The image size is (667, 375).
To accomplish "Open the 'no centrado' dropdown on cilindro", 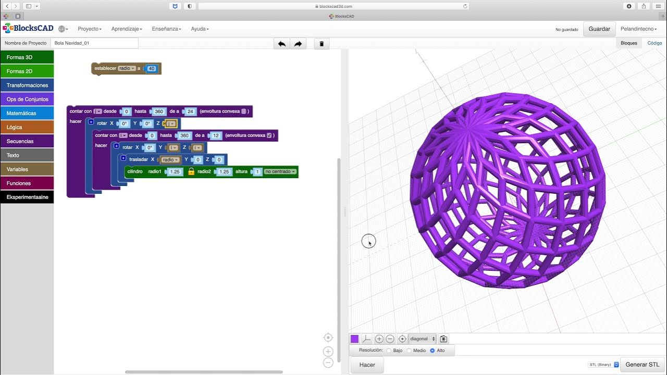I will coord(280,171).
